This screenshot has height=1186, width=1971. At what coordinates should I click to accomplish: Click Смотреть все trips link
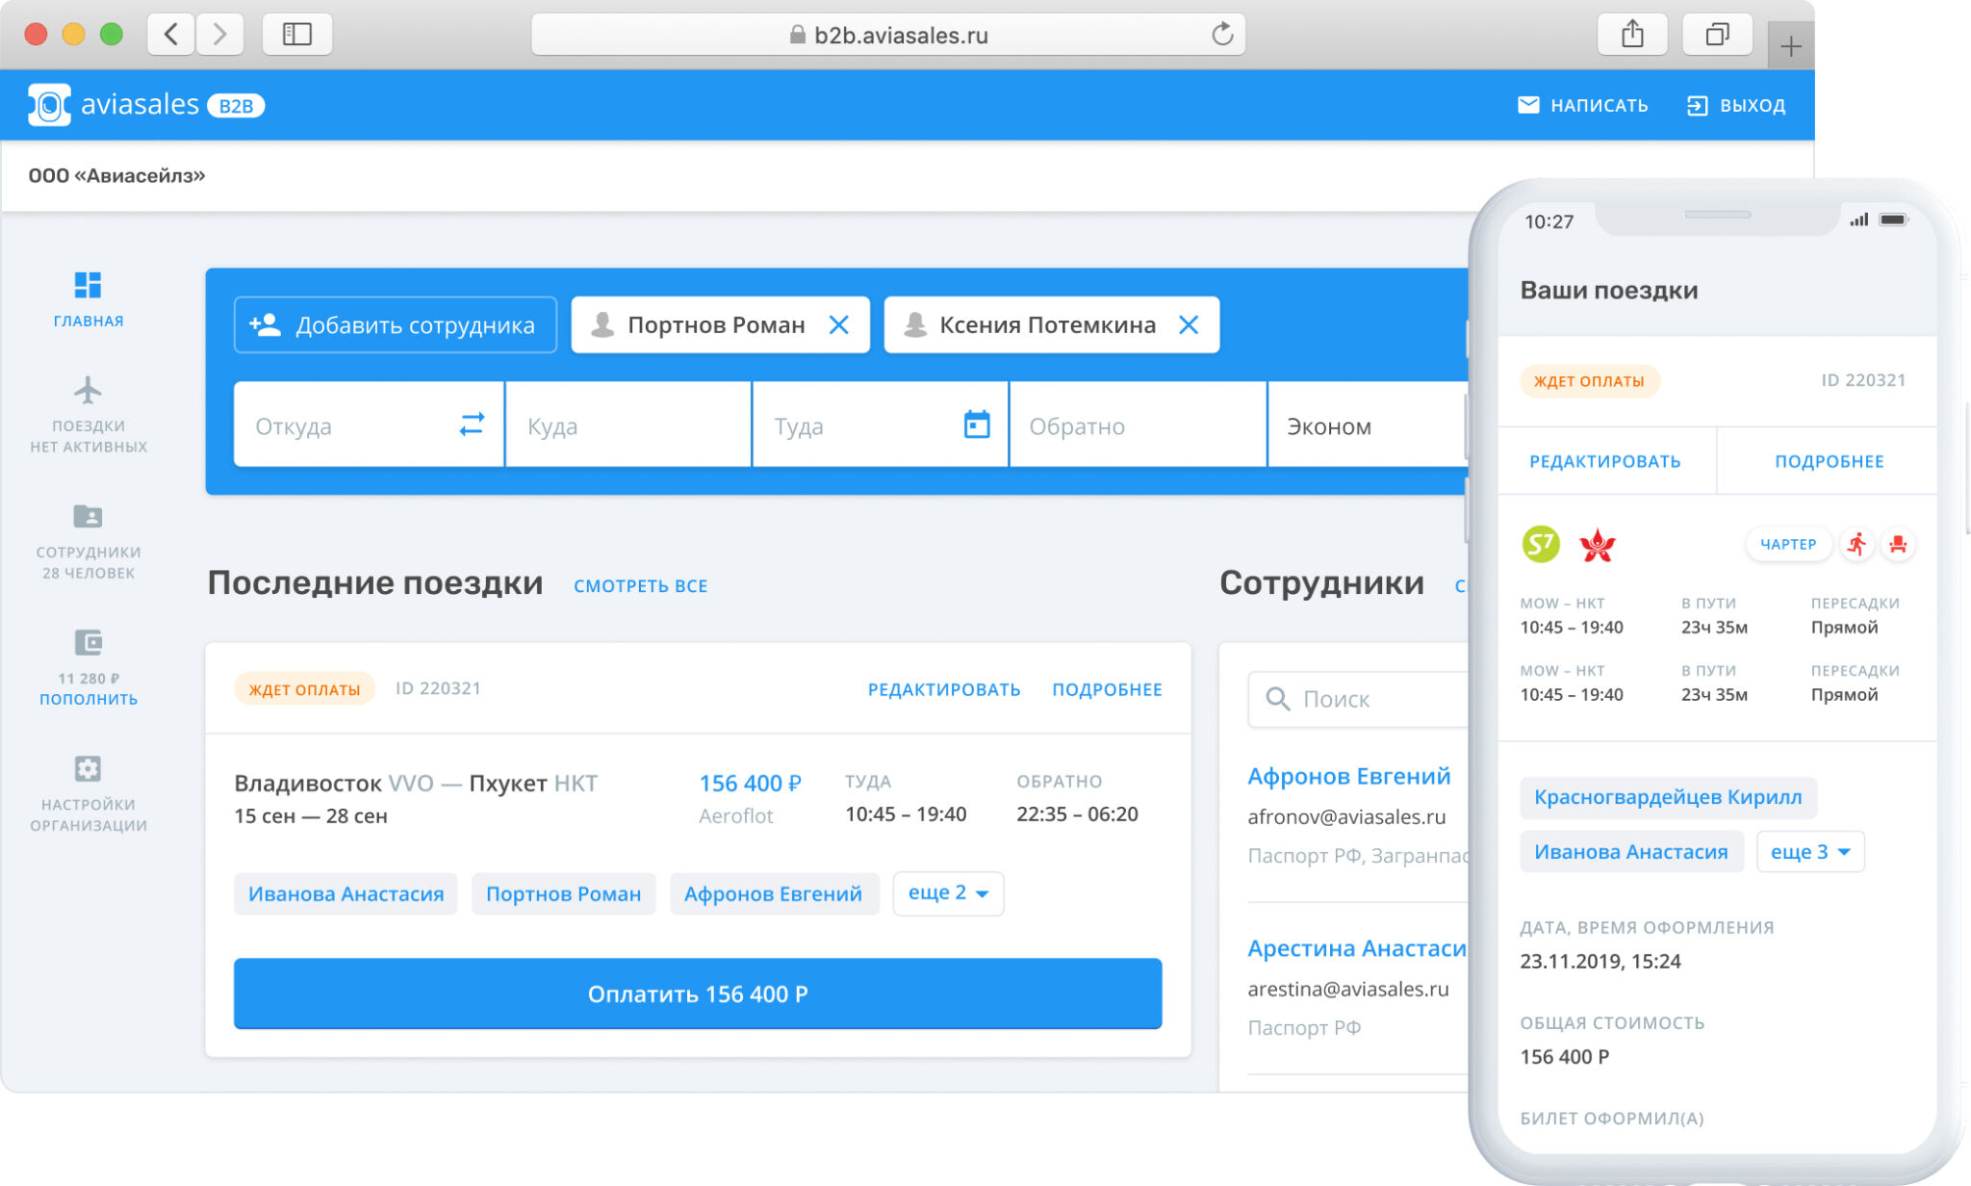[640, 585]
